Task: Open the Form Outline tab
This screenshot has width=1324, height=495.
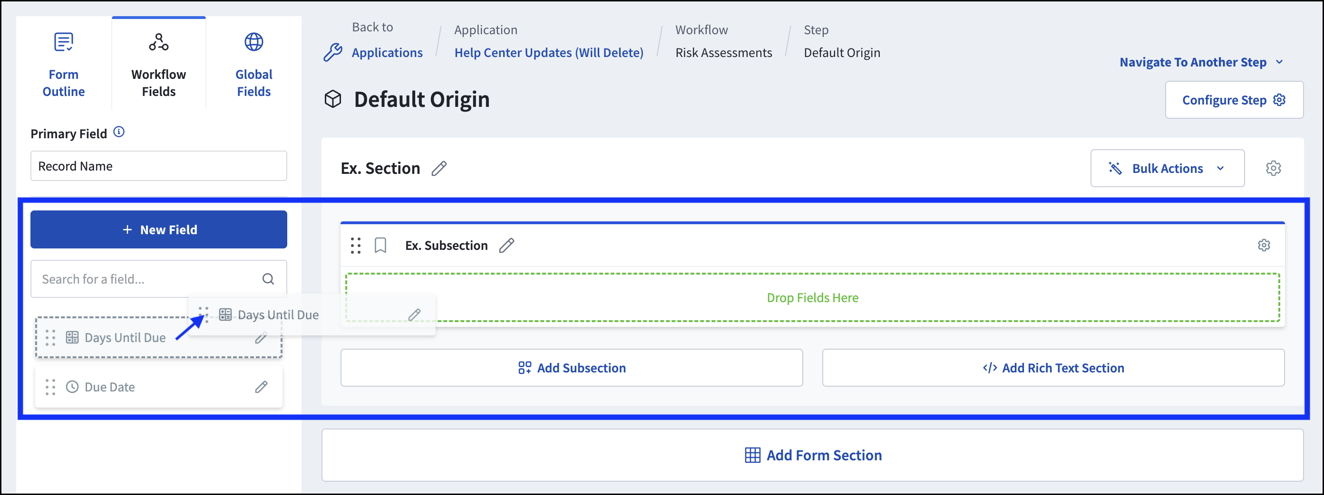Action: 64,64
